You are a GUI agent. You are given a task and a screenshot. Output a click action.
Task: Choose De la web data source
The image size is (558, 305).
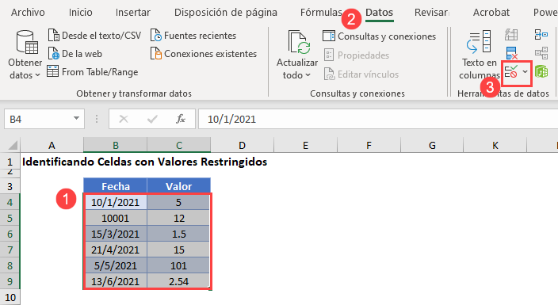(75, 54)
